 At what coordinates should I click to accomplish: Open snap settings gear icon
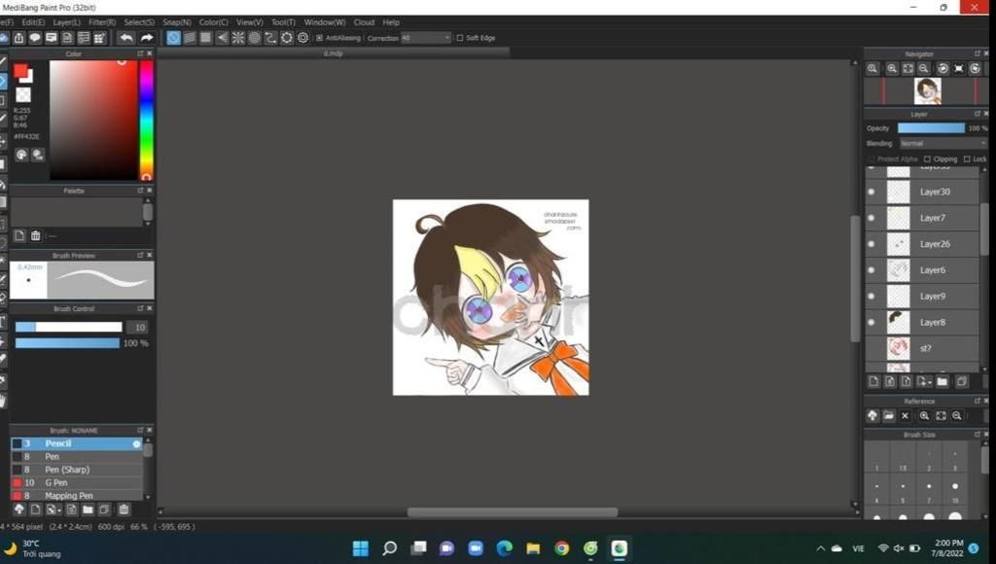click(x=303, y=38)
